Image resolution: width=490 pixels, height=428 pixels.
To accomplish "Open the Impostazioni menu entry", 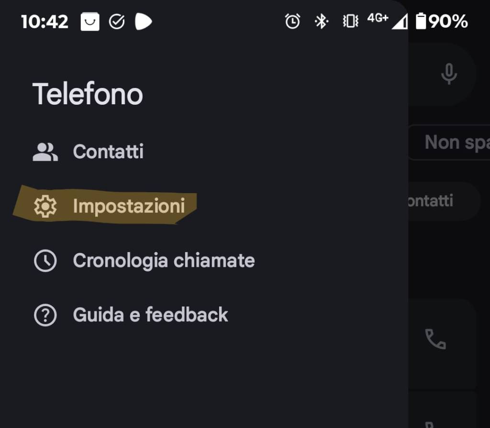I will tap(129, 207).
